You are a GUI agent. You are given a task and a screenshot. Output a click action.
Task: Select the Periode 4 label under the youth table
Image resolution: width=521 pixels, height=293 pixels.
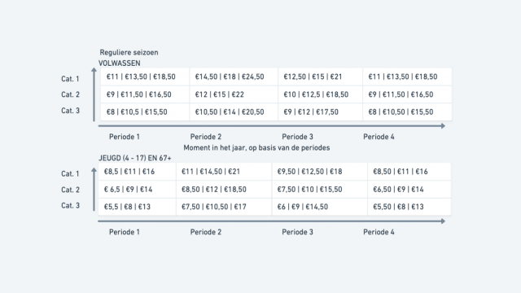click(379, 232)
